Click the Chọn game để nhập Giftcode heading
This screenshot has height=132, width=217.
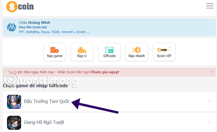tap(35, 86)
